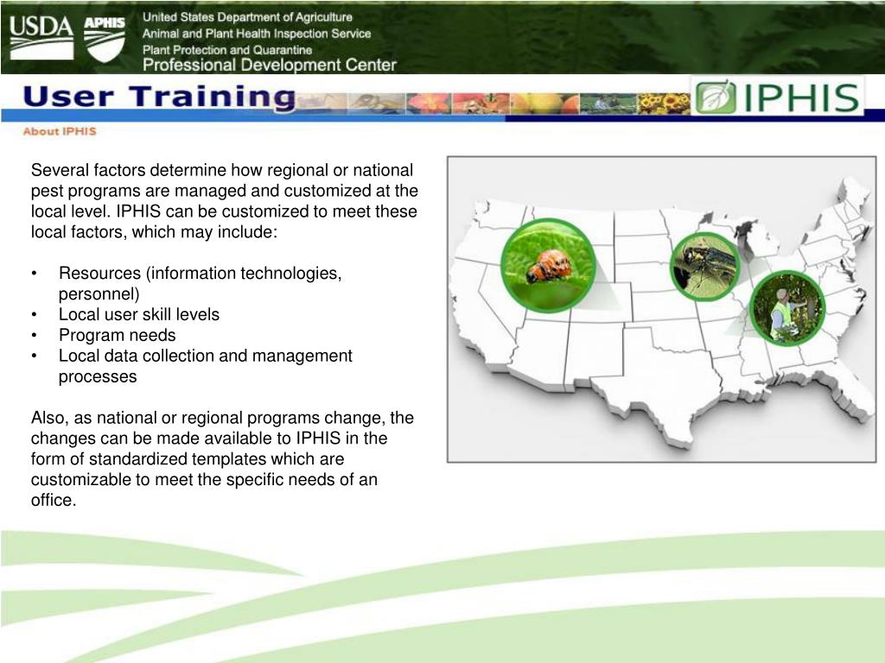The image size is (885, 663).
Task: Click the USDA logo in the header
Action: pos(41,37)
